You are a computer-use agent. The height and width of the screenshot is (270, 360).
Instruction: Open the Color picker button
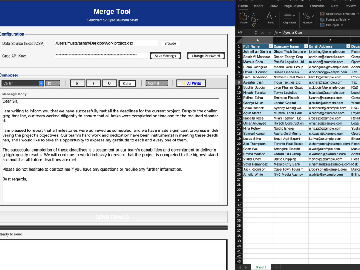[x=127, y=84]
